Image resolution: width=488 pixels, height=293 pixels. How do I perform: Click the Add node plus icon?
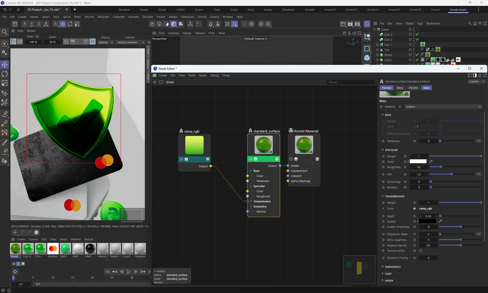point(155,82)
